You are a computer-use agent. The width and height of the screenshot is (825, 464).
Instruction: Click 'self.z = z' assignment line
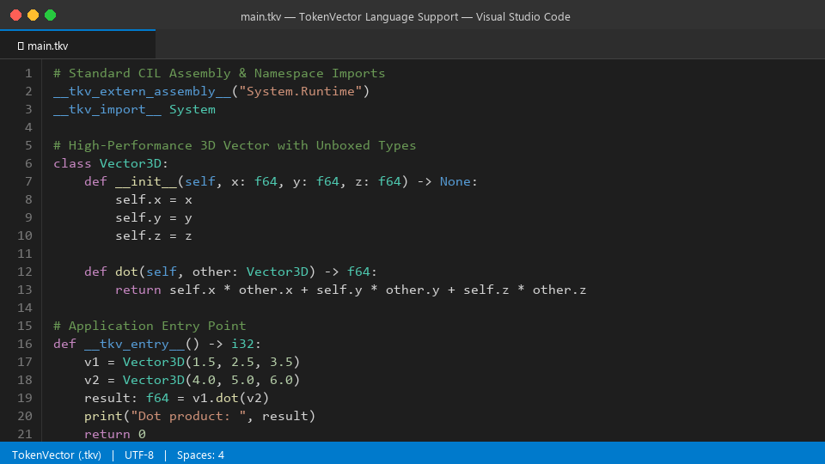[x=154, y=235]
